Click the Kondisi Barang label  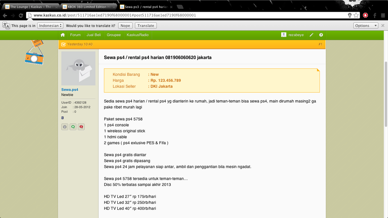(x=126, y=74)
